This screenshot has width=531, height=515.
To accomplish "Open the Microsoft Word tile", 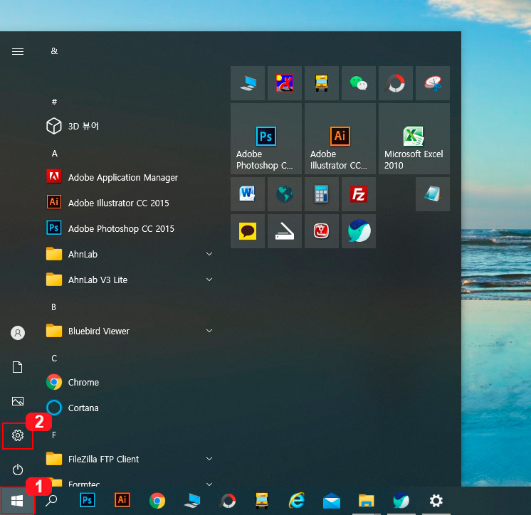I will (248, 194).
